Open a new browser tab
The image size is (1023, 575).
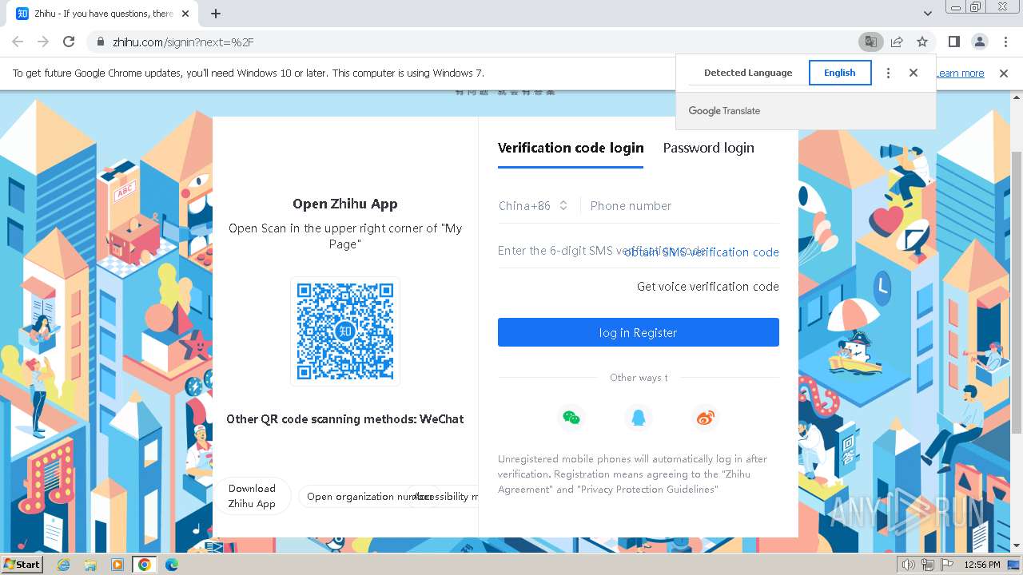point(216,14)
